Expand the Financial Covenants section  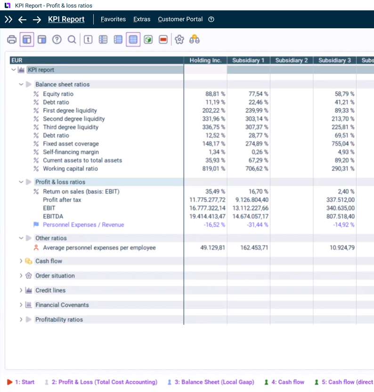21,305
